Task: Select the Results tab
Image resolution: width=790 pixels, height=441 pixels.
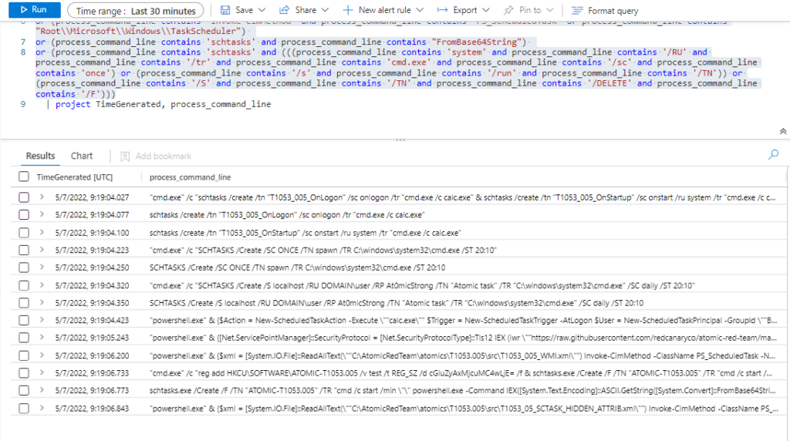Action: point(41,156)
